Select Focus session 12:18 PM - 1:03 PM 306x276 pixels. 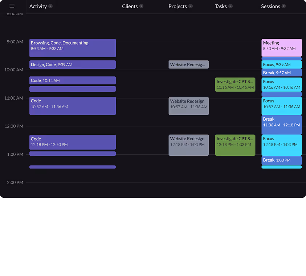tap(282, 145)
